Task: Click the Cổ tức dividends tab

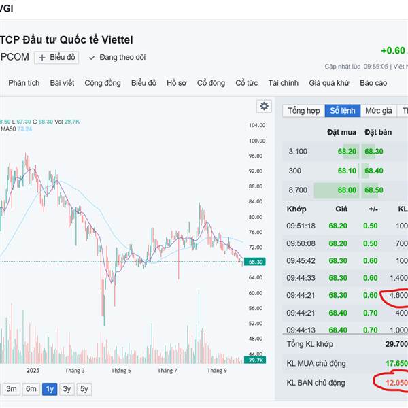Action: pyautogui.click(x=247, y=83)
